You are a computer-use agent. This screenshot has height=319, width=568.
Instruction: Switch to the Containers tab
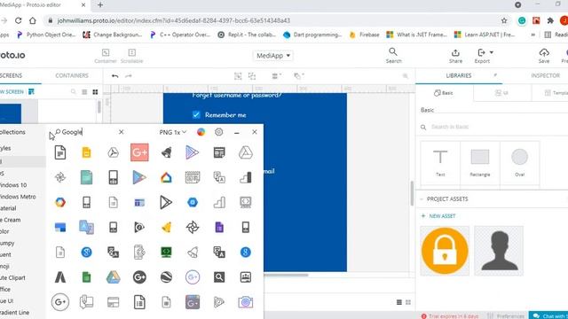72,75
